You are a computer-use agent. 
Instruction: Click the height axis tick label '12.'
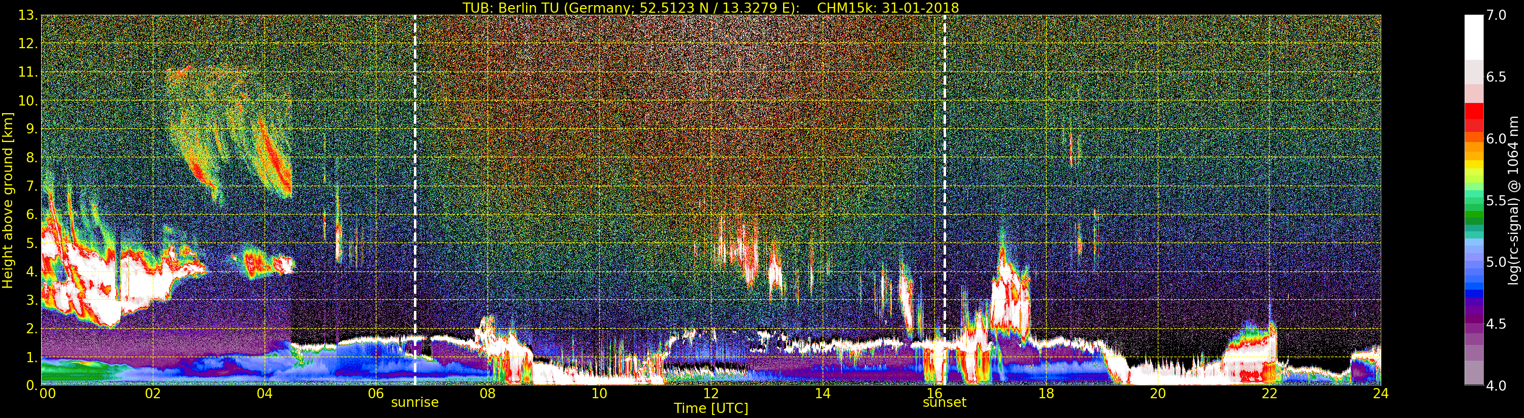pos(28,44)
